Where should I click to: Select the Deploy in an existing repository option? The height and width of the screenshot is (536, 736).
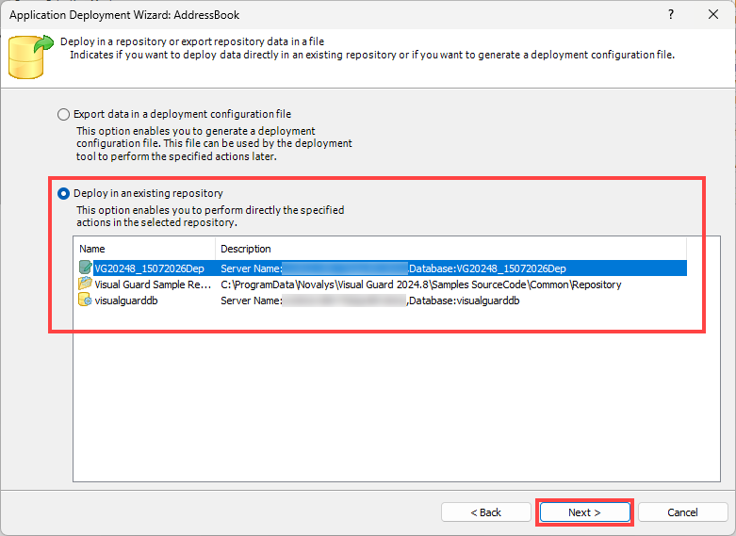[x=63, y=193]
